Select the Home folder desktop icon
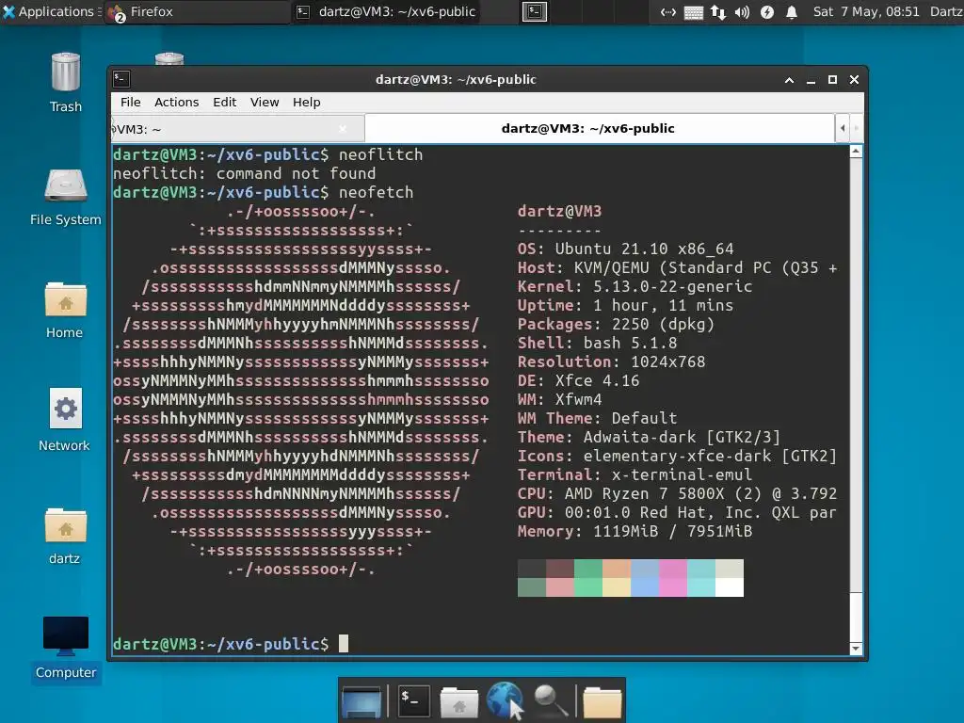 (x=65, y=311)
